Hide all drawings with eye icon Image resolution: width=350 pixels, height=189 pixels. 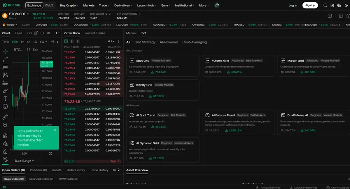tap(5, 159)
